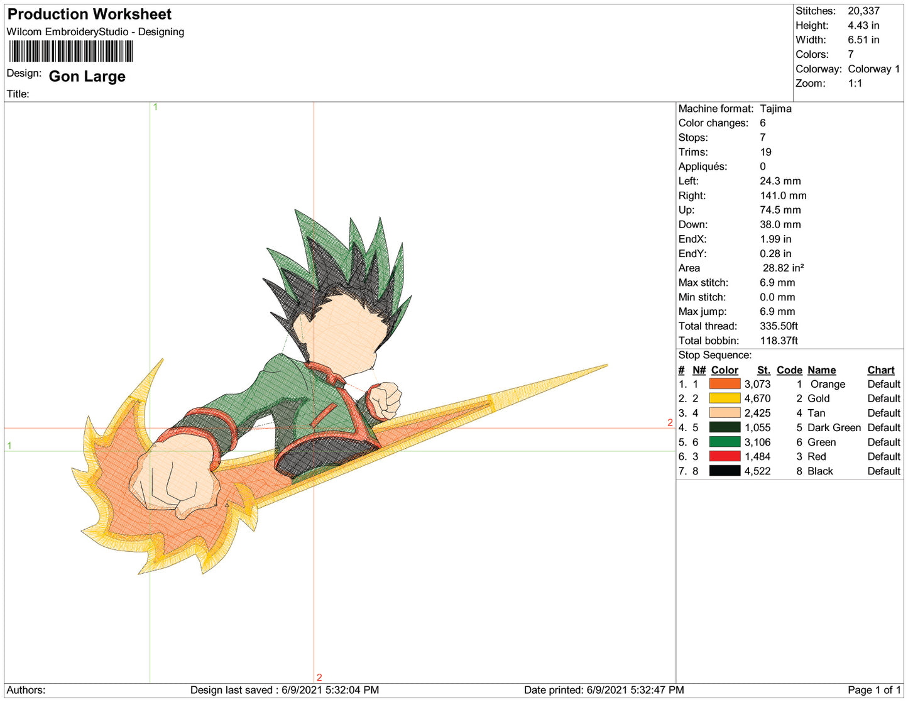Select the Red thread color swatch
This screenshot has width=908, height=702.
(x=725, y=456)
